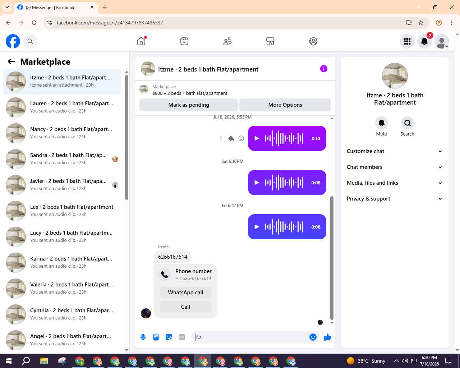Open more options for 0:10 audio clip
Screen dimensions: 460x368
tap(221, 138)
